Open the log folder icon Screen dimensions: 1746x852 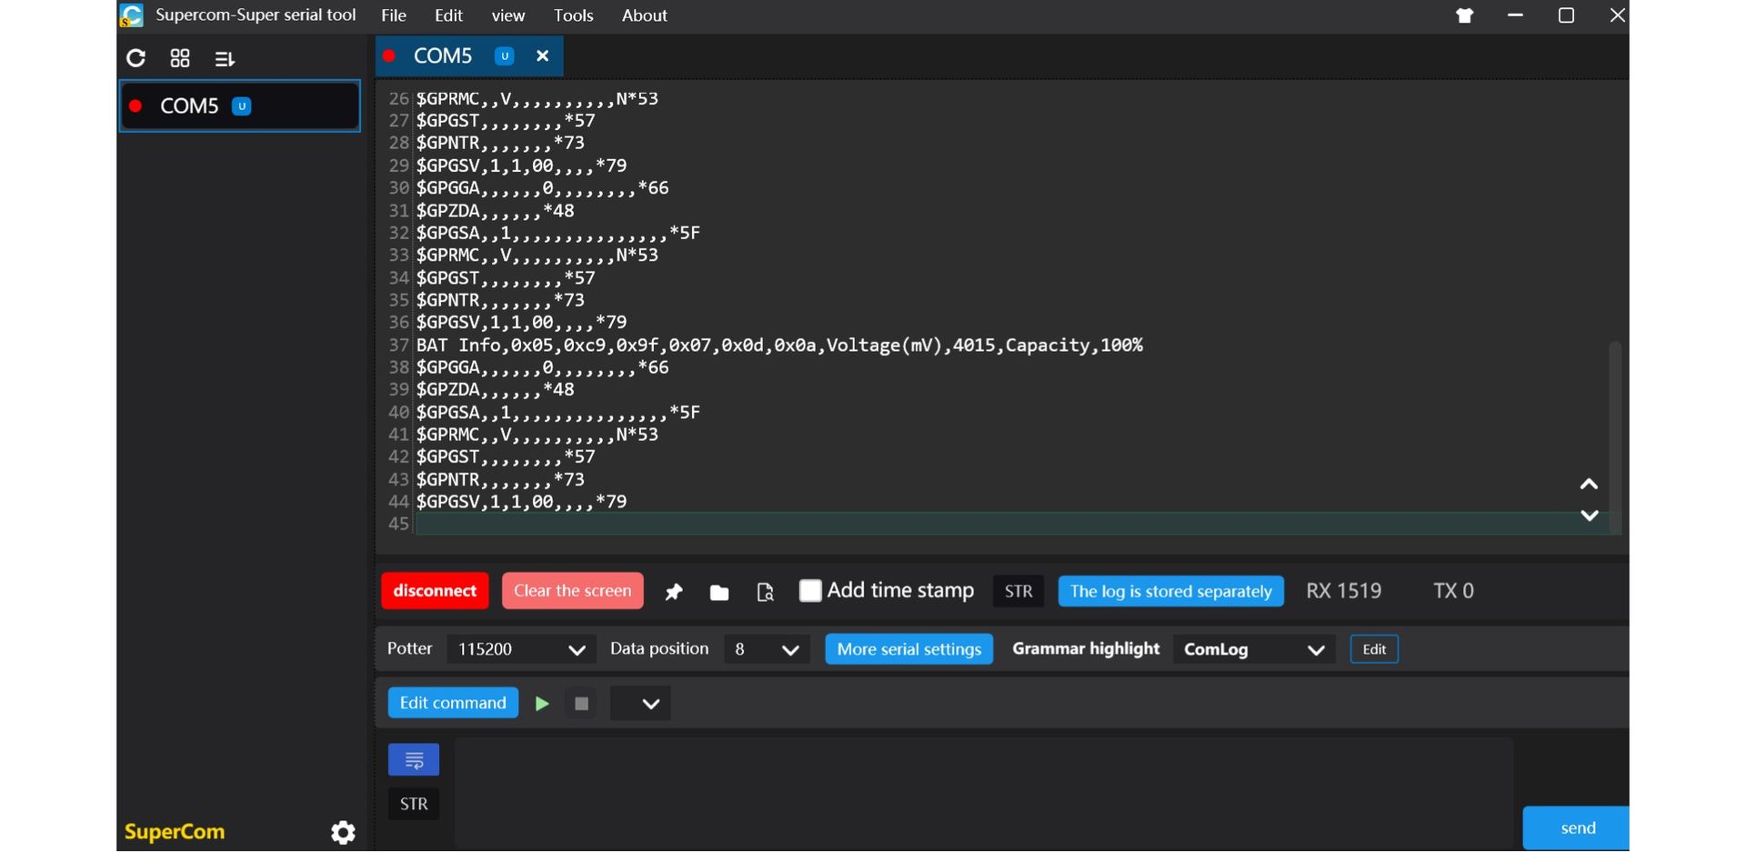click(x=719, y=593)
